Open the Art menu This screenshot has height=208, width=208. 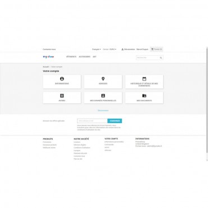(94, 57)
